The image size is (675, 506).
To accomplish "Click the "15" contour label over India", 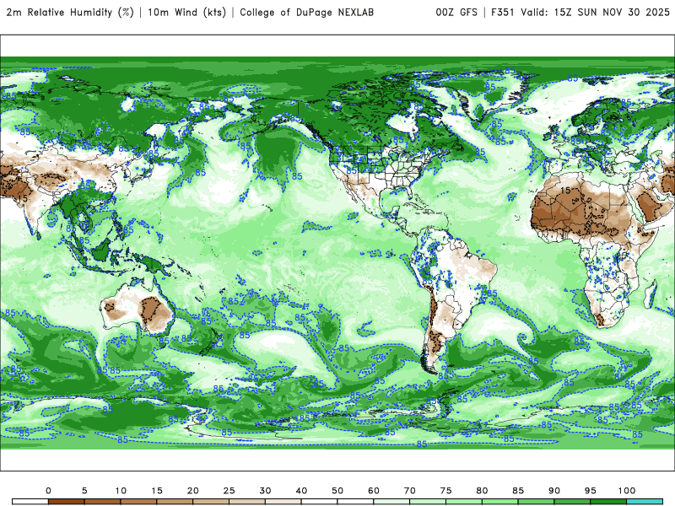I will 22,198.
